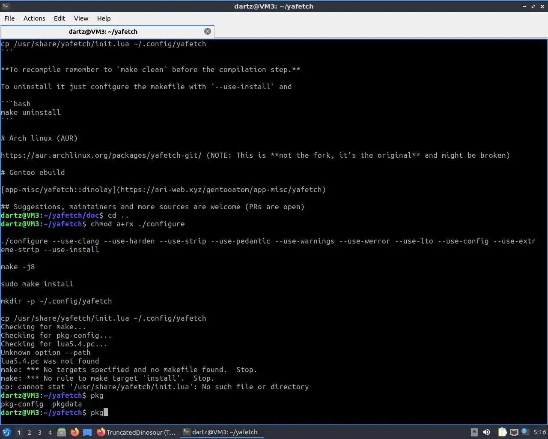Image resolution: width=548 pixels, height=439 pixels.
Task: Open the file manager from the panel
Action: (62, 432)
